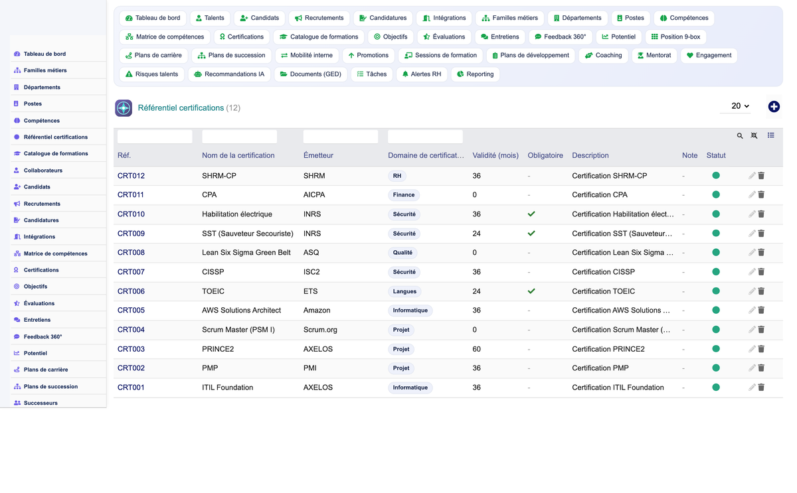Click the Scrum.org issuer cell
The height and width of the screenshot is (493, 797).
[320, 330]
